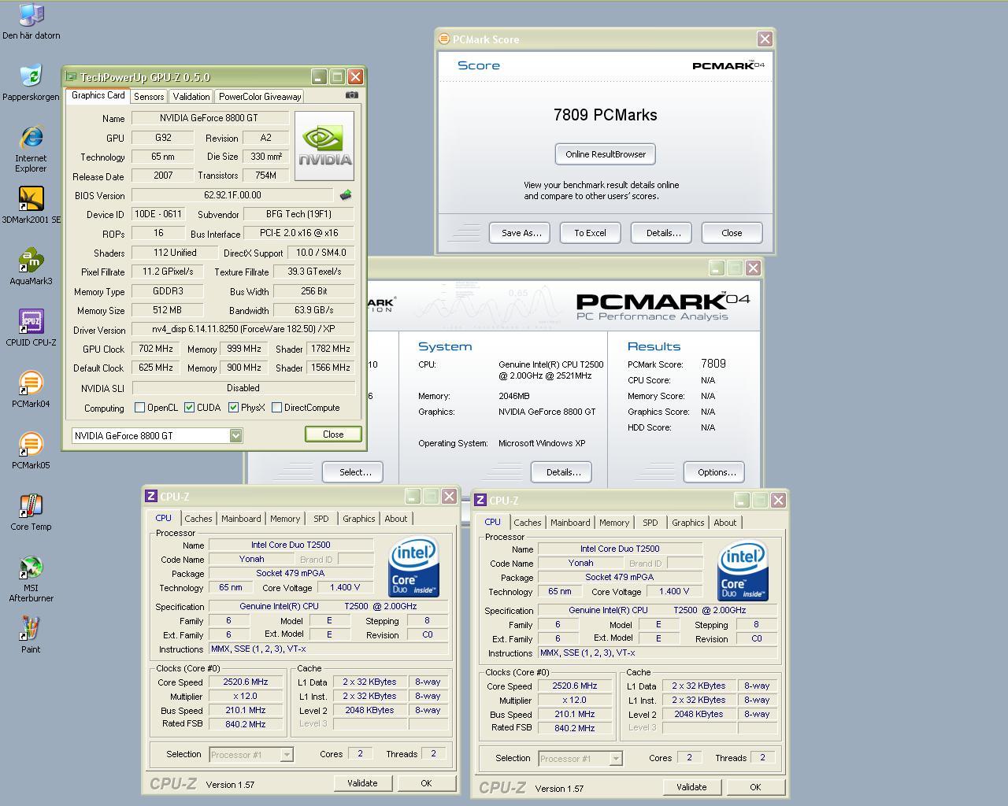Click "7809 PCMarks" score text
1008x806 pixels.
(x=606, y=115)
